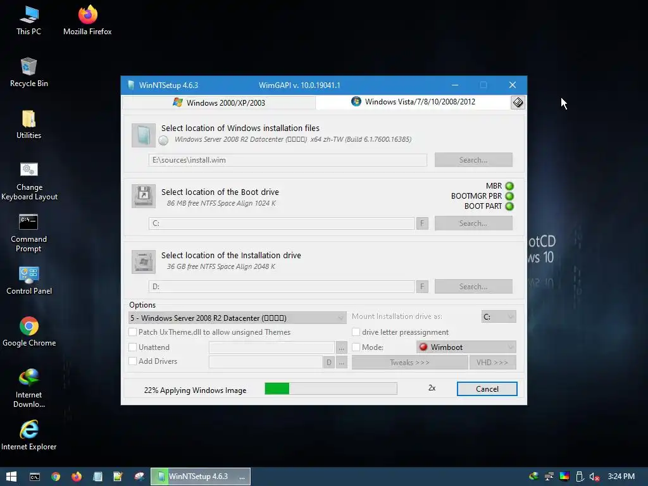Toggle Patch UxTheme.dll checkbox
The height and width of the screenshot is (486, 648).
pyautogui.click(x=133, y=332)
